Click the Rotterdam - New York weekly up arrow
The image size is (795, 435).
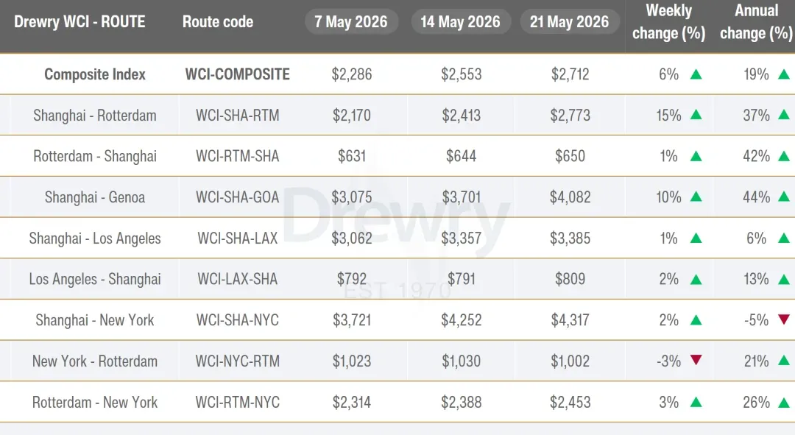coord(696,402)
